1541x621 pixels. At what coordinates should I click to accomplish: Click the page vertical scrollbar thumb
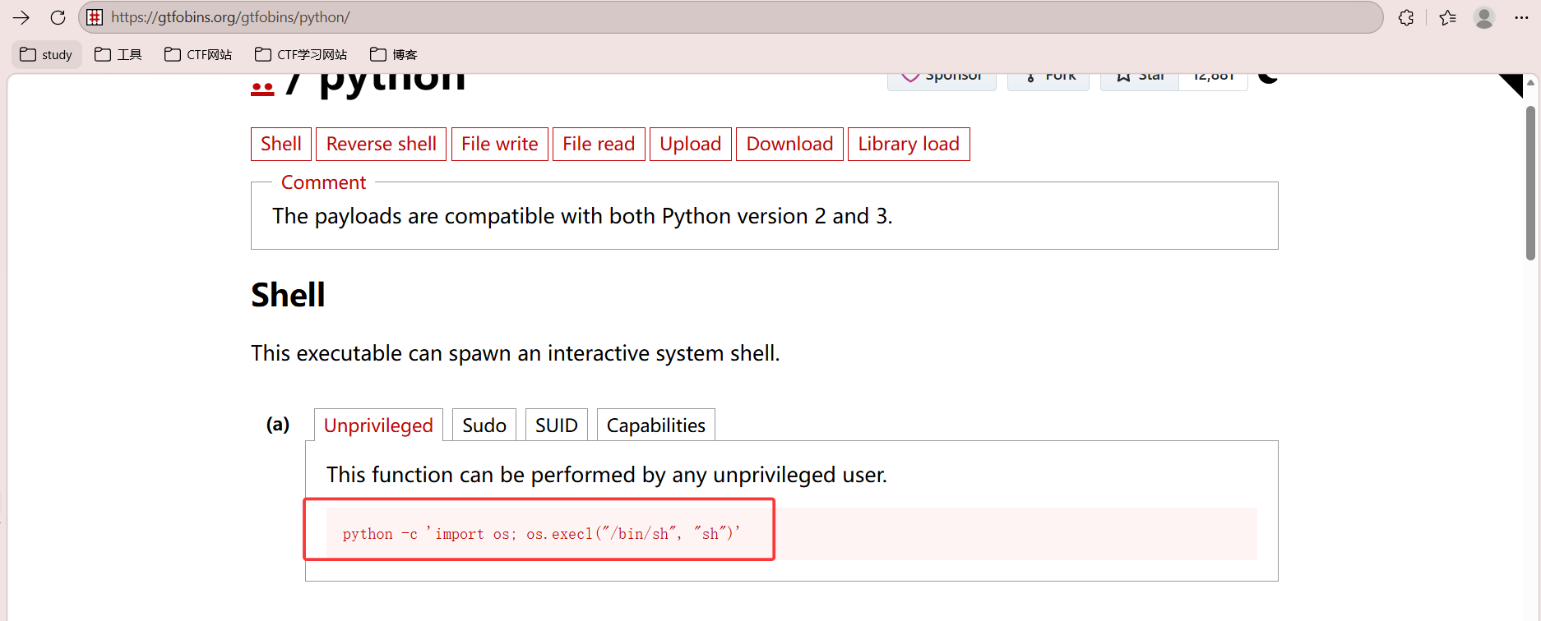(x=1530, y=182)
